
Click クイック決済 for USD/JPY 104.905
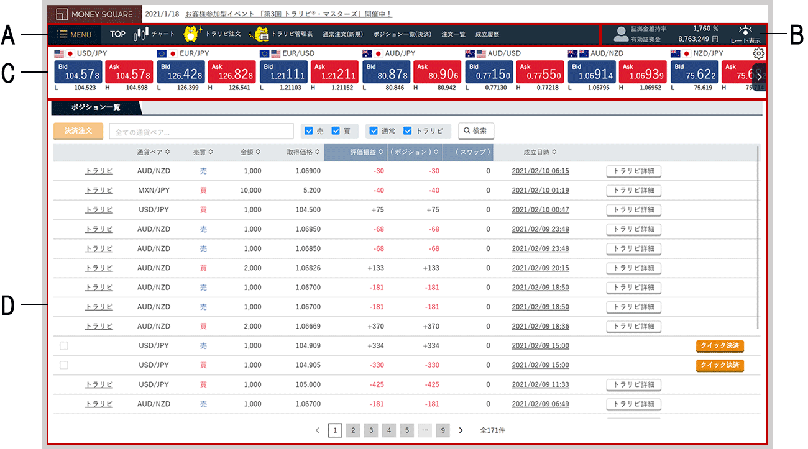720,365
